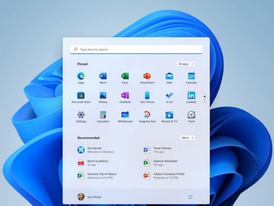
Task: Open Expense Worksheet file
Action: (160, 163)
